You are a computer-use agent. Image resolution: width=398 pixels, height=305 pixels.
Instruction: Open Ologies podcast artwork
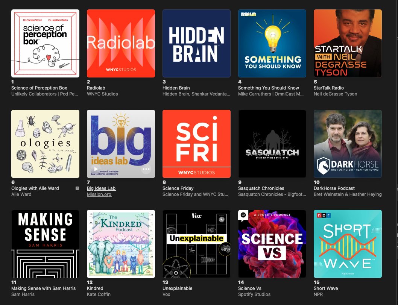[x=45, y=144]
